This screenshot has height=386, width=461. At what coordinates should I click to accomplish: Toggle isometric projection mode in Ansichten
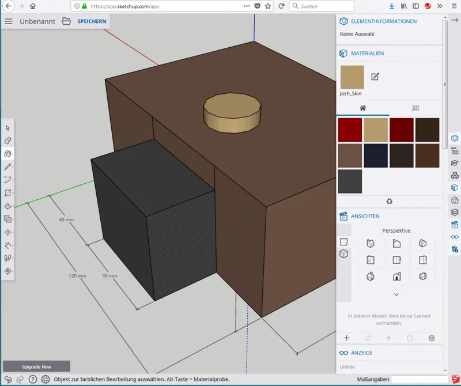point(343,254)
